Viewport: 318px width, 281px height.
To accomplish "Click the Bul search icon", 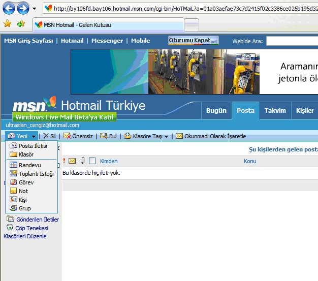I will pos(104,136).
